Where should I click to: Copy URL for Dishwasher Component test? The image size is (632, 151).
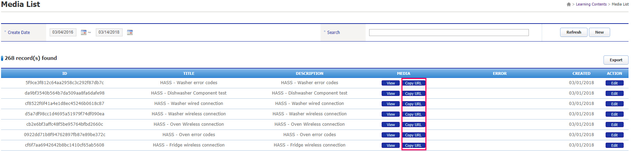click(x=413, y=94)
